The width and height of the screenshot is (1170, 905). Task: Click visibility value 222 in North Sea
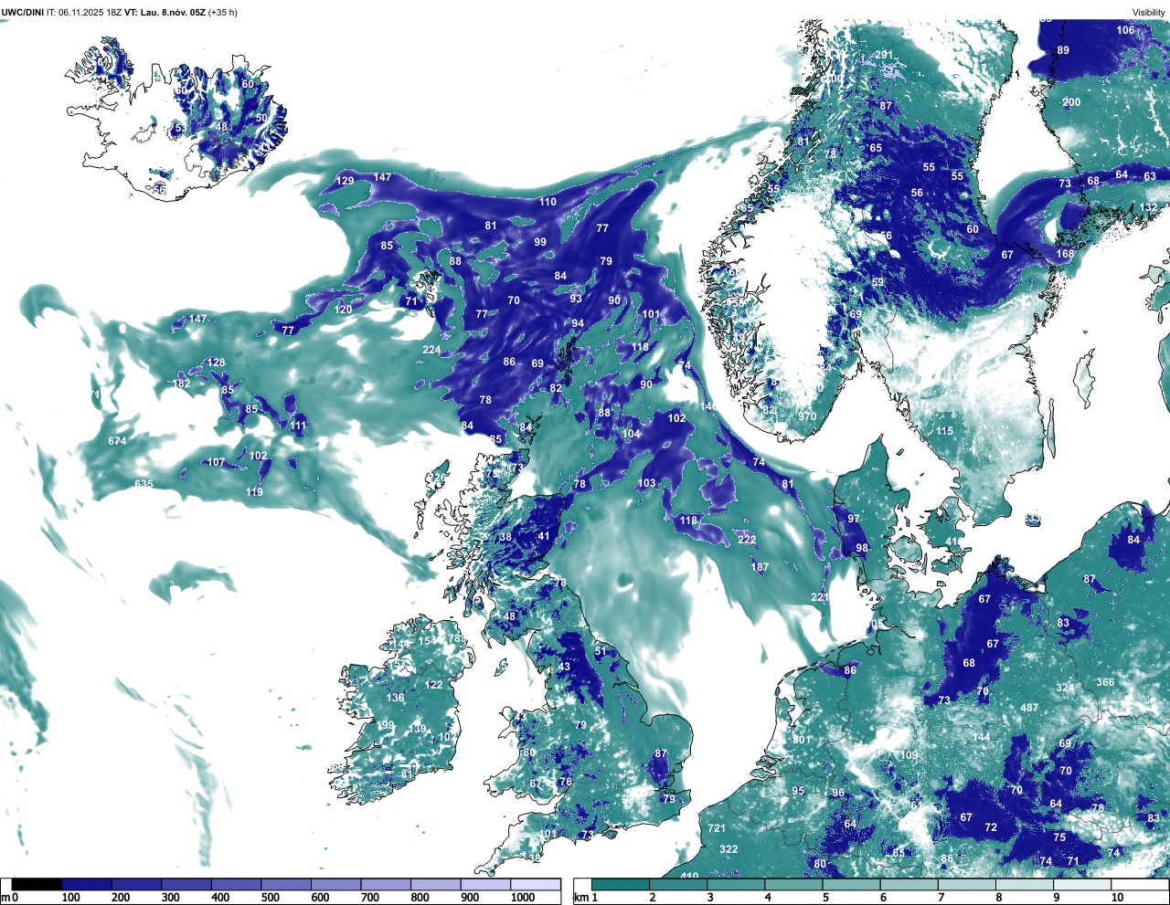click(x=747, y=540)
